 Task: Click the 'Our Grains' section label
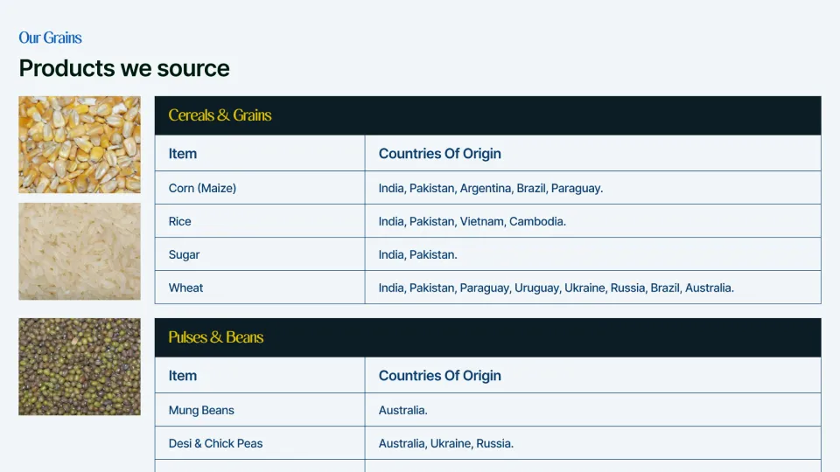pos(51,38)
